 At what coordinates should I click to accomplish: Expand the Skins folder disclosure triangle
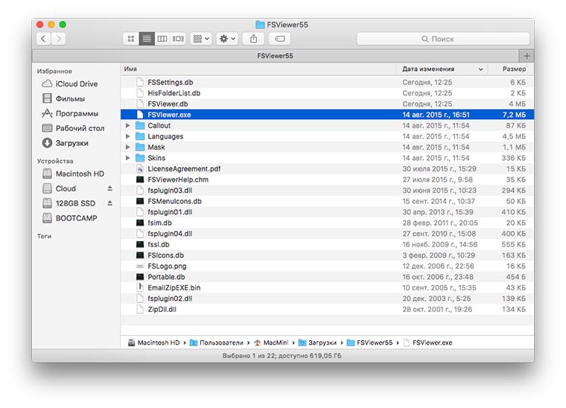tap(128, 158)
